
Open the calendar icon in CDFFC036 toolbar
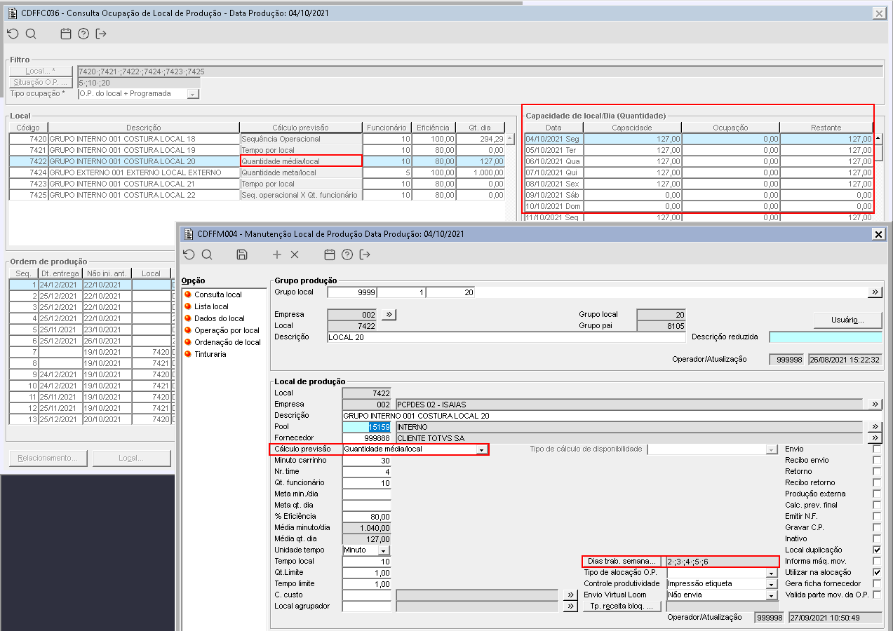point(66,34)
